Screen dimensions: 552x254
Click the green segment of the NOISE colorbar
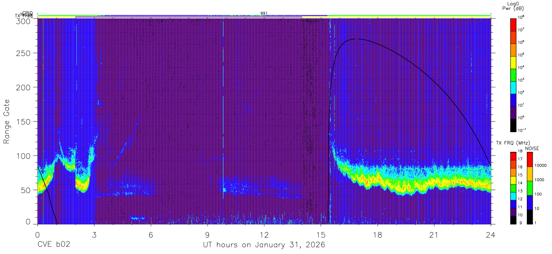tap(530, 188)
